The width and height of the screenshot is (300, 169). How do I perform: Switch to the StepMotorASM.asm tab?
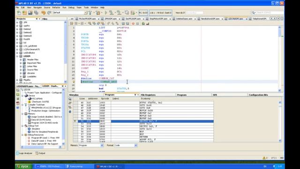pos(158,19)
